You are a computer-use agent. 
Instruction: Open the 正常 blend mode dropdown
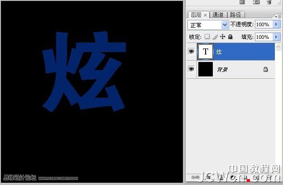[208, 25]
